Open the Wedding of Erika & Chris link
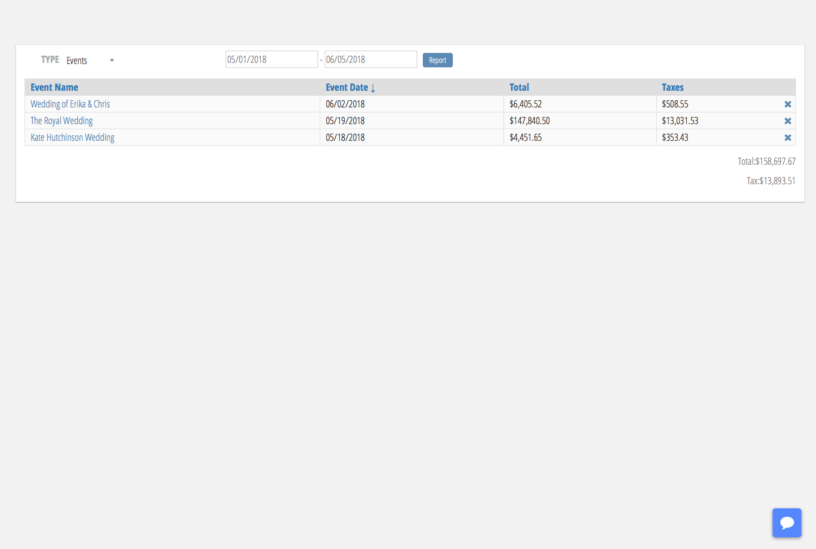The width and height of the screenshot is (816, 549). point(70,104)
